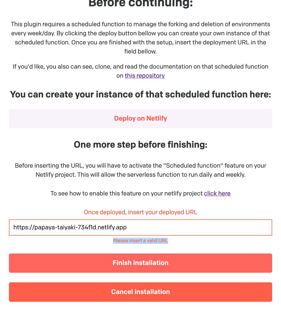281x311 pixels.
Task: Start a Netlify deployment of the scheduled function
Action: 140,118
